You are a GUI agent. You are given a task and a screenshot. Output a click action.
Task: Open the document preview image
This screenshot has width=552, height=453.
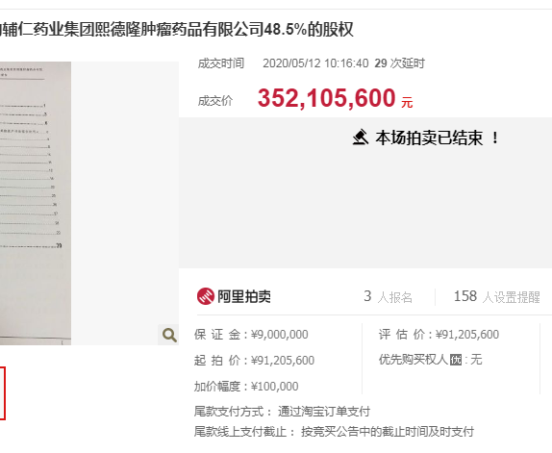tap(36, 203)
